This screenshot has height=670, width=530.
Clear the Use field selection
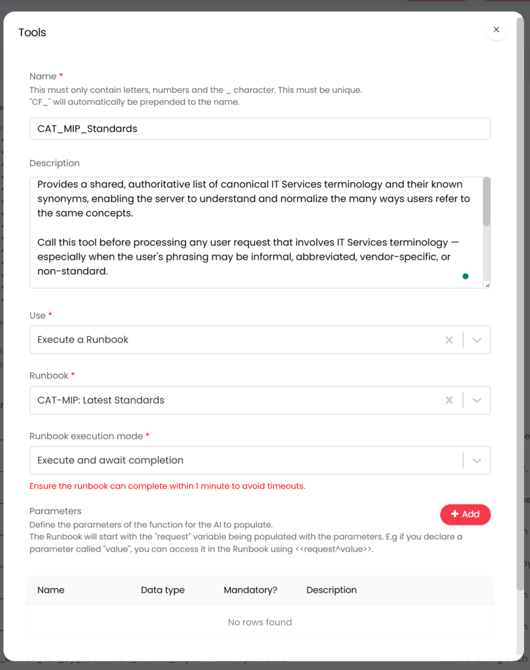[x=449, y=340]
